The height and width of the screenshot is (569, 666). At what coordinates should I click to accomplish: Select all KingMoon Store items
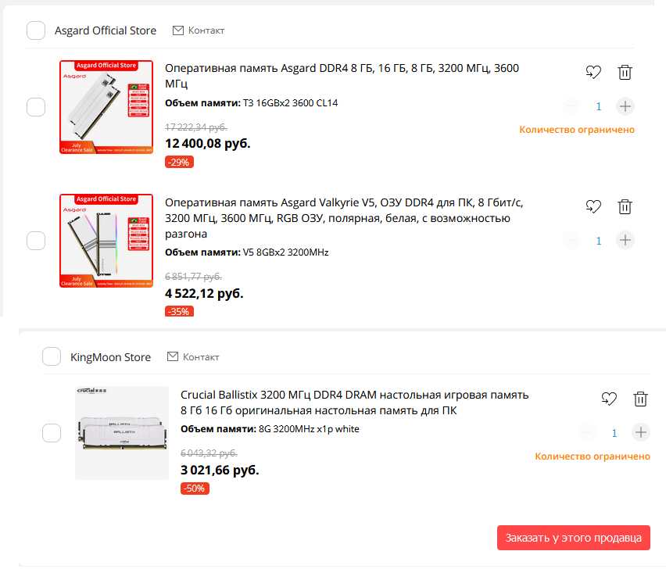52,356
